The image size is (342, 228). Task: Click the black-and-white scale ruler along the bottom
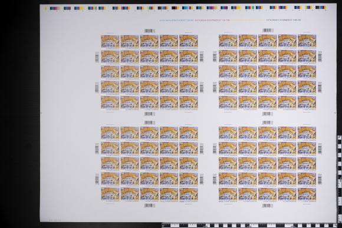[251, 226]
